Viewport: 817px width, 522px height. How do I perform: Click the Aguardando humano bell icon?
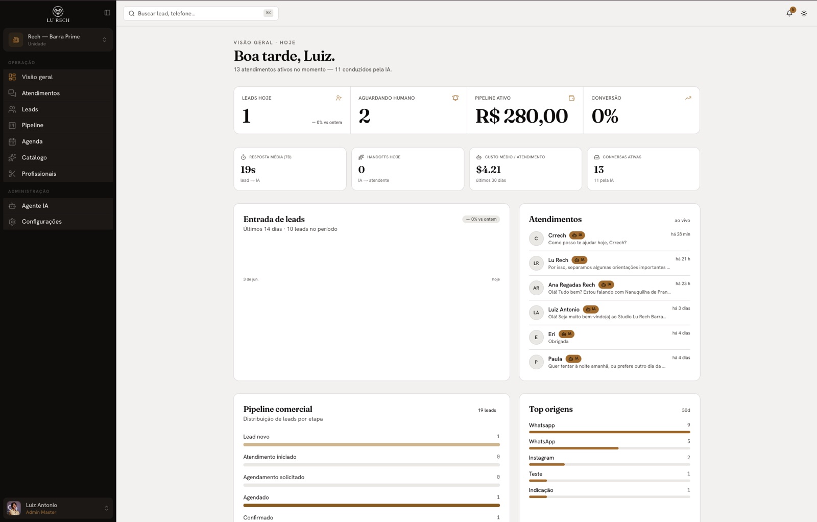455,98
